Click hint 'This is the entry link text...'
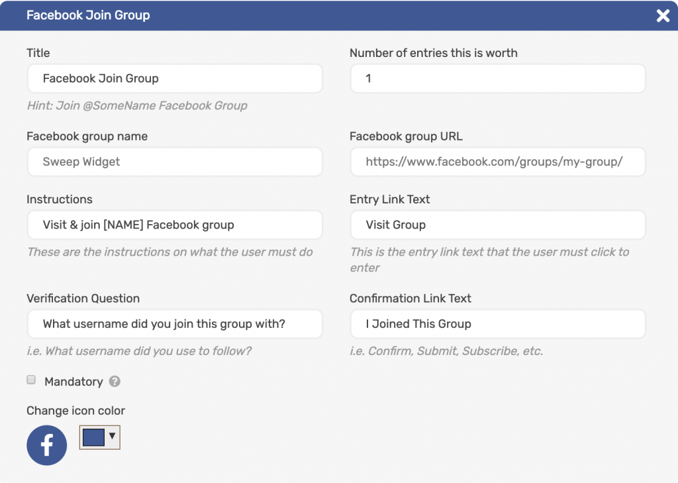Image resolution: width=678 pixels, height=483 pixels. (489, 260)
